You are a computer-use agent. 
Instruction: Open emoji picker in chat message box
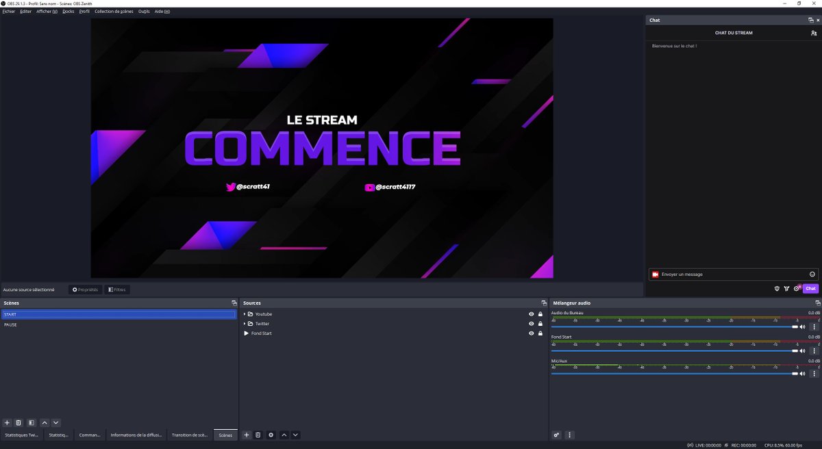(812, 274)
